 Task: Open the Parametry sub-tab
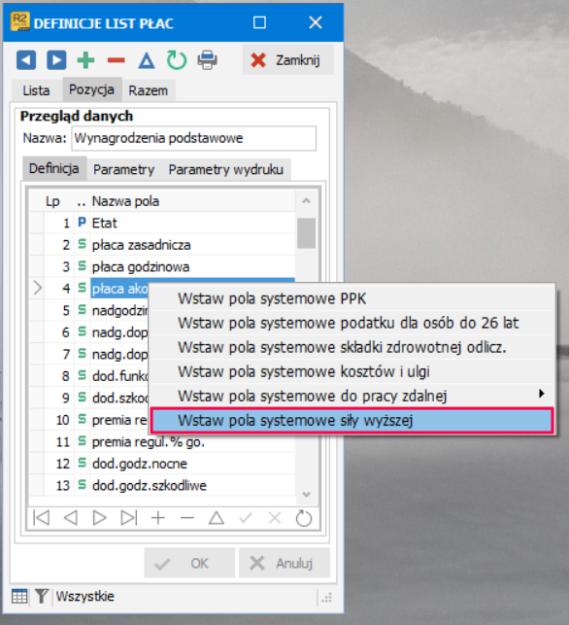pos(124,170)
